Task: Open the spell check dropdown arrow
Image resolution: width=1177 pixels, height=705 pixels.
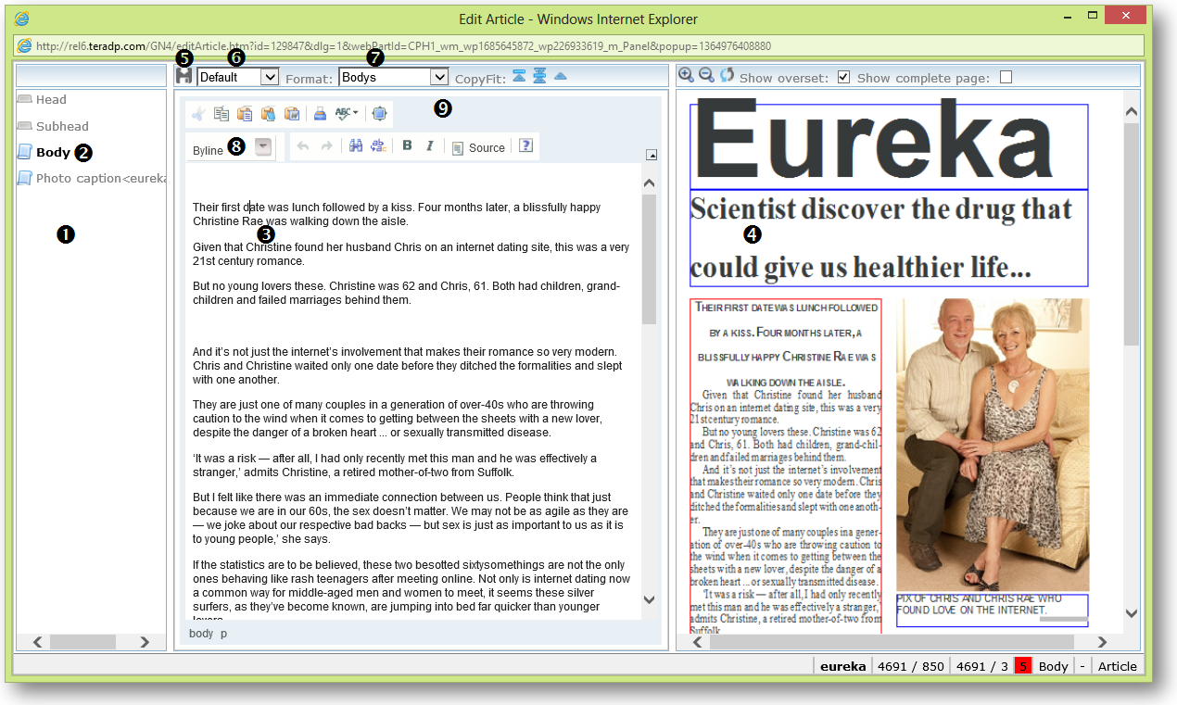Action: (356, 114)
